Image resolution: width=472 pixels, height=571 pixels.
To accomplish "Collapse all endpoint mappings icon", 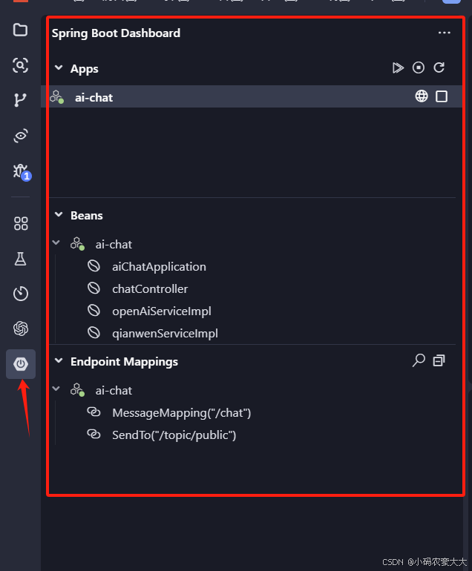I will (439, 360).
